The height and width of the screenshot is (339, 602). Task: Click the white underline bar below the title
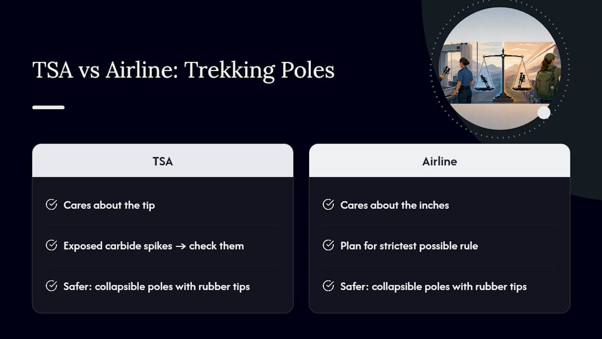pos(48,107)
